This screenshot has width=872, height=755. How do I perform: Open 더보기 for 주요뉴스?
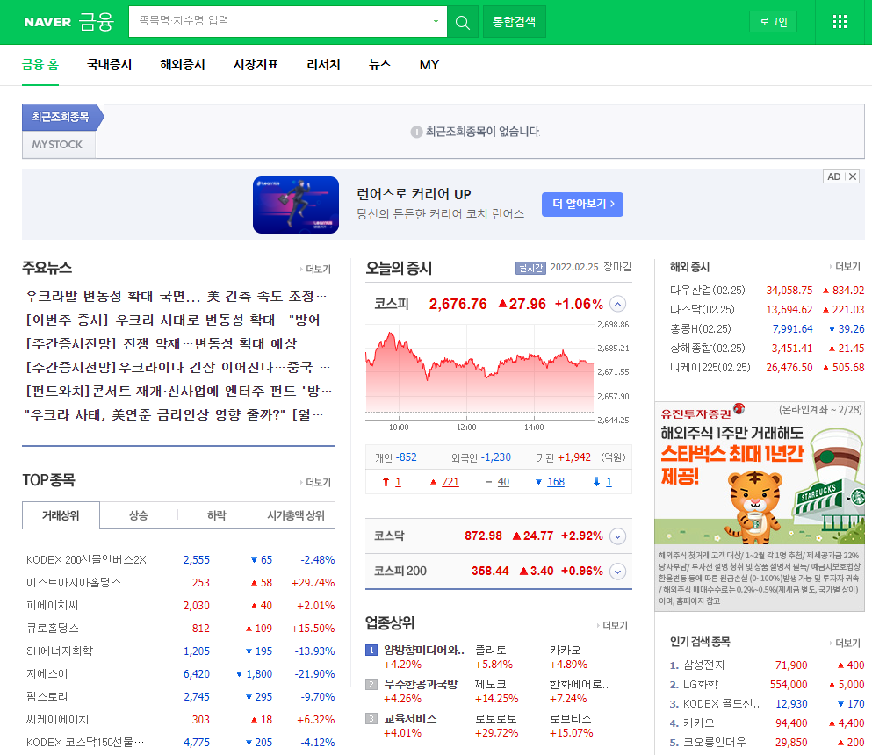[x=316, y=270]
